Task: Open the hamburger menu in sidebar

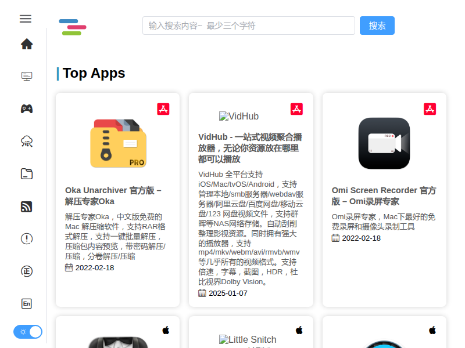Action: click(26, 19)
